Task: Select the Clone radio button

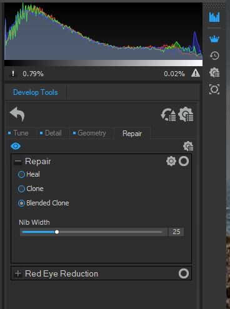Action: tap(21, 189)
